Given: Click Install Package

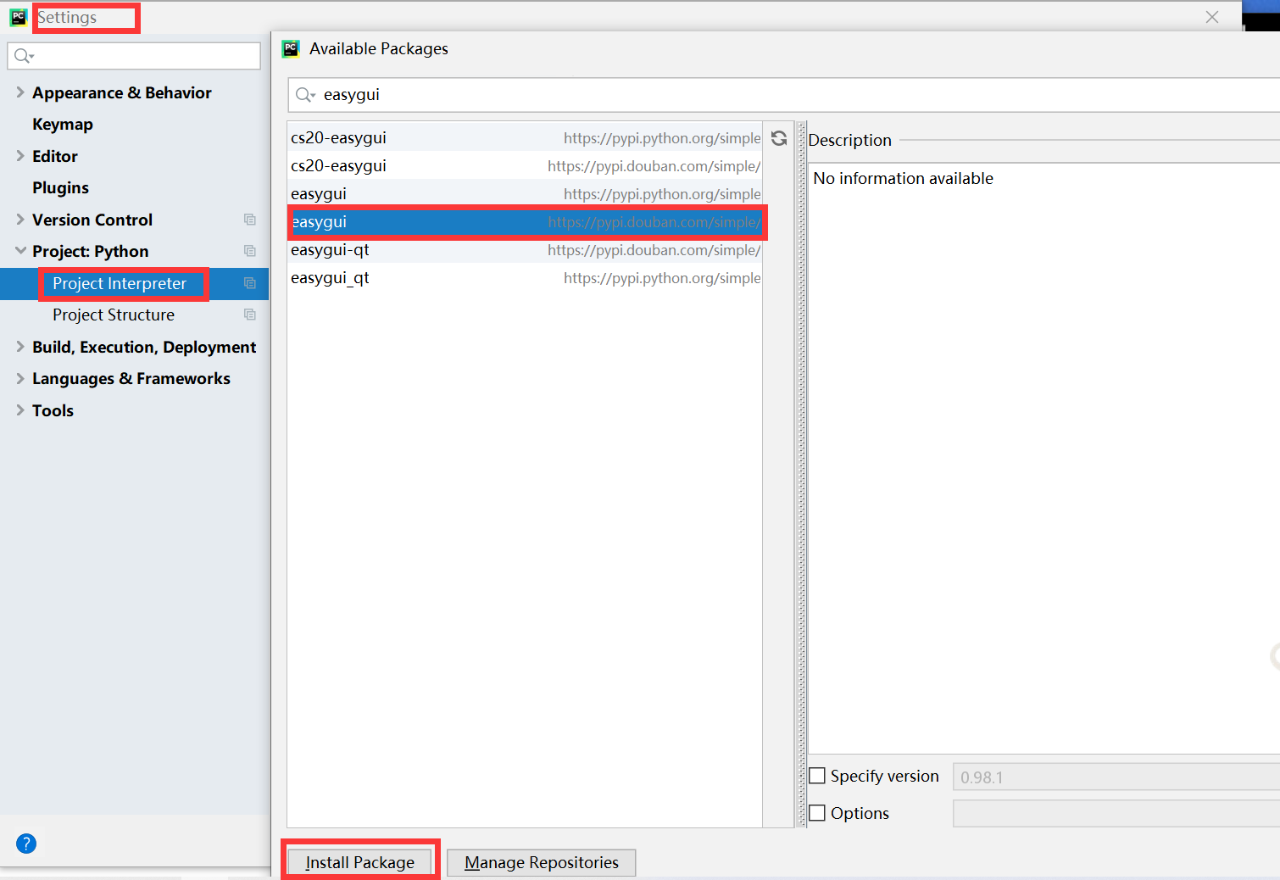Looking at the screenshot, I should (359, 861).
